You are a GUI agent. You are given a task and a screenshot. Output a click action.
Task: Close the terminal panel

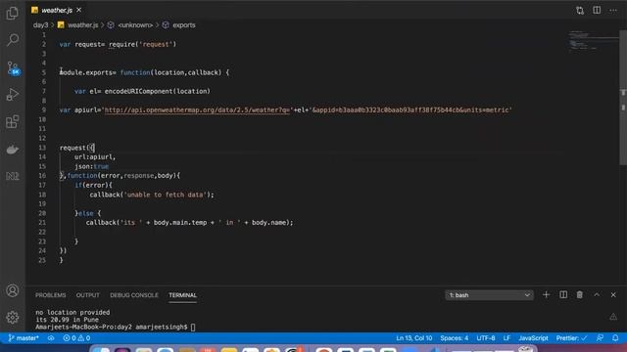(613, 295)
